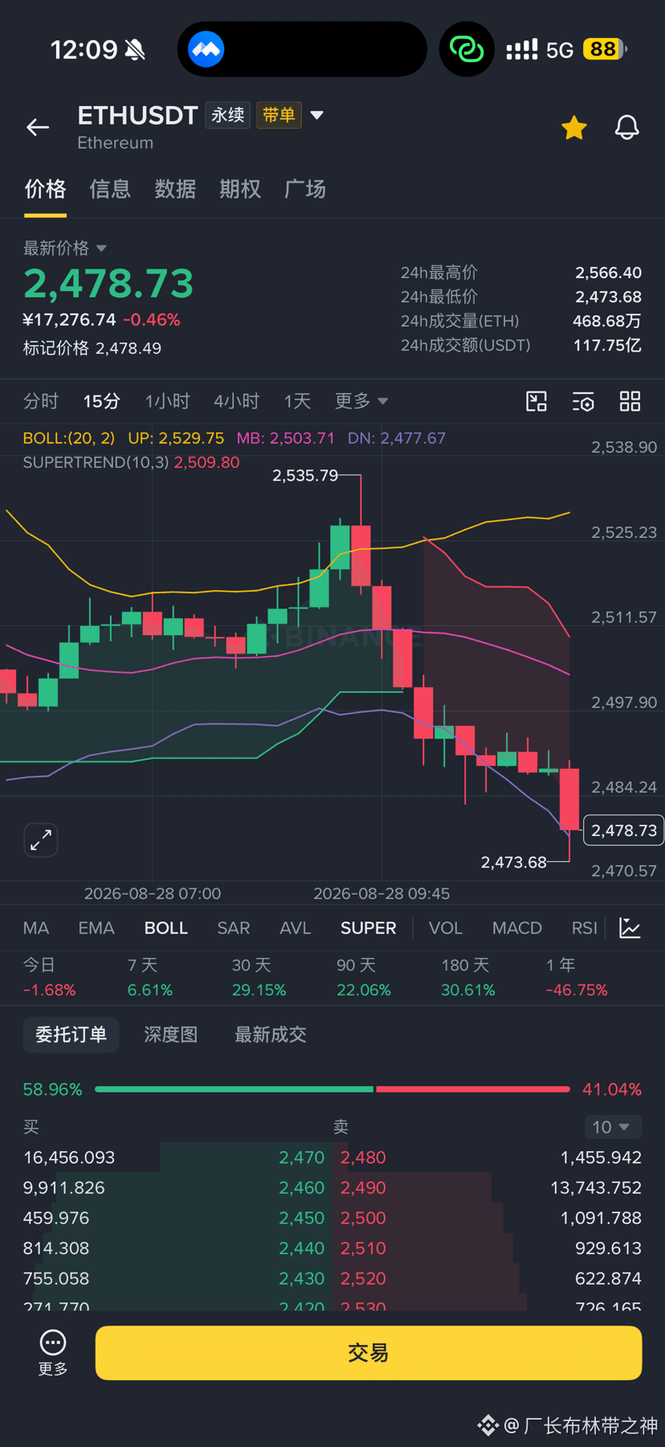Viewport: 665px width, 1447px height.
Task: Select the 15分 chart interval
Action: click(x=102, y=401)
